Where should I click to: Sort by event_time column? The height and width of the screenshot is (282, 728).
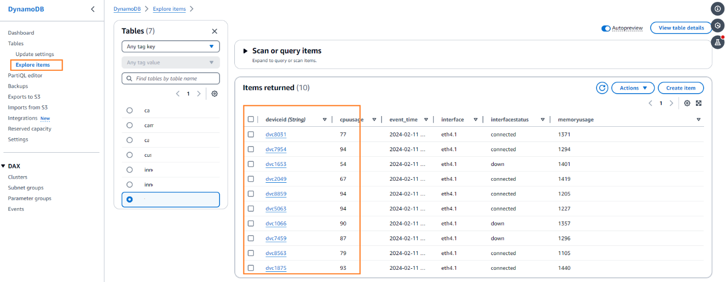click(x=426, y=120)
